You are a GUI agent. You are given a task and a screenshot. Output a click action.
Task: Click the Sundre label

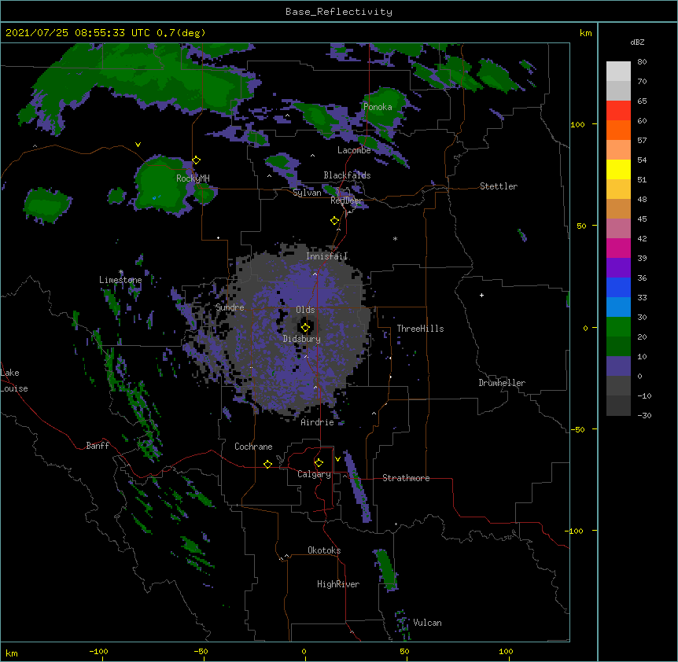pyautogui.click(x=230, y=307)
